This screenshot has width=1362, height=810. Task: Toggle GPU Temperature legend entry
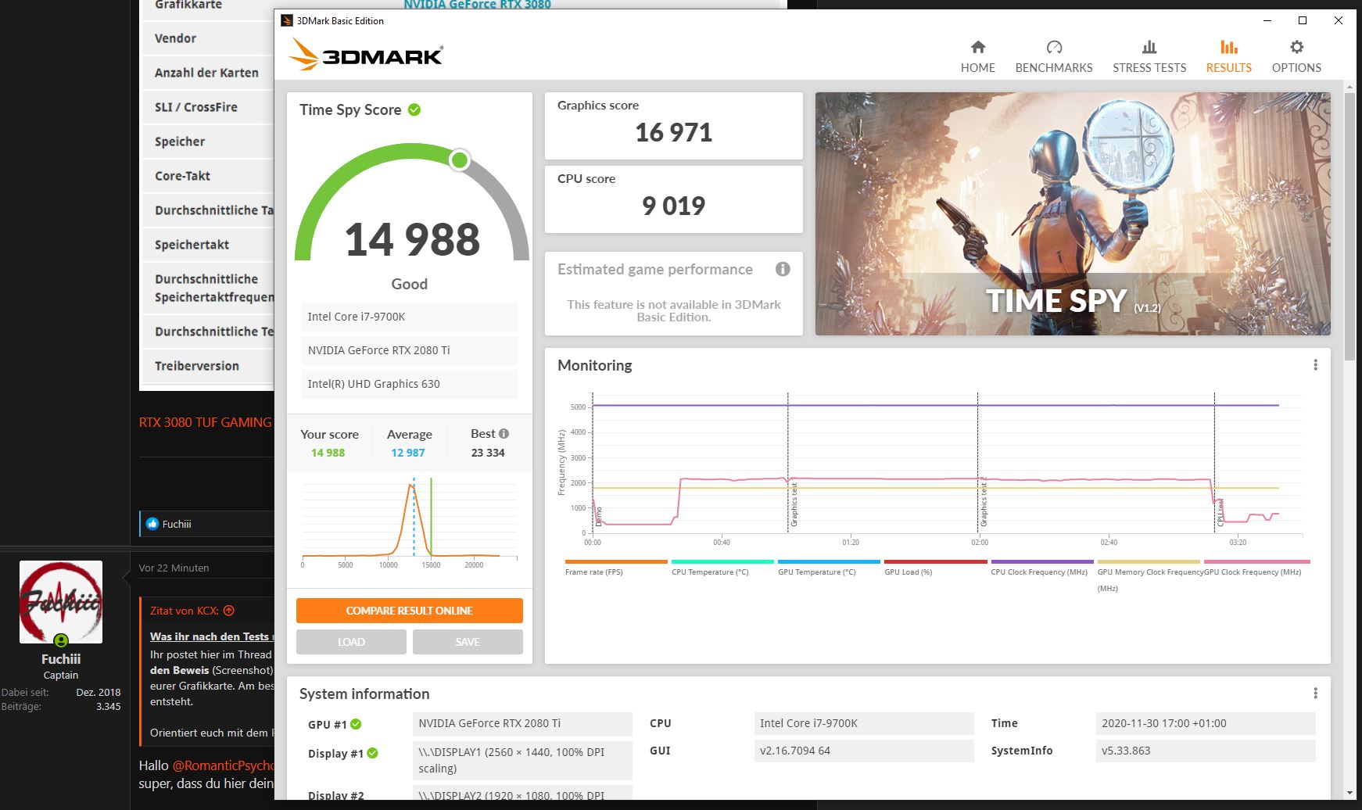(828, 568)
